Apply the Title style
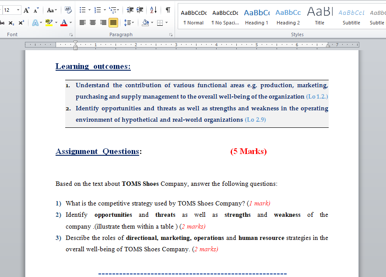Viewport: 386px width, 277px height. tap(320, 17)
